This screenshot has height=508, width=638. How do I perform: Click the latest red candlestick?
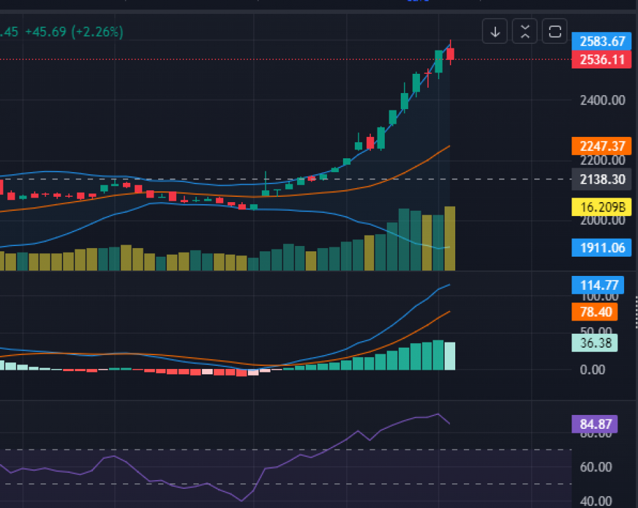451,54
